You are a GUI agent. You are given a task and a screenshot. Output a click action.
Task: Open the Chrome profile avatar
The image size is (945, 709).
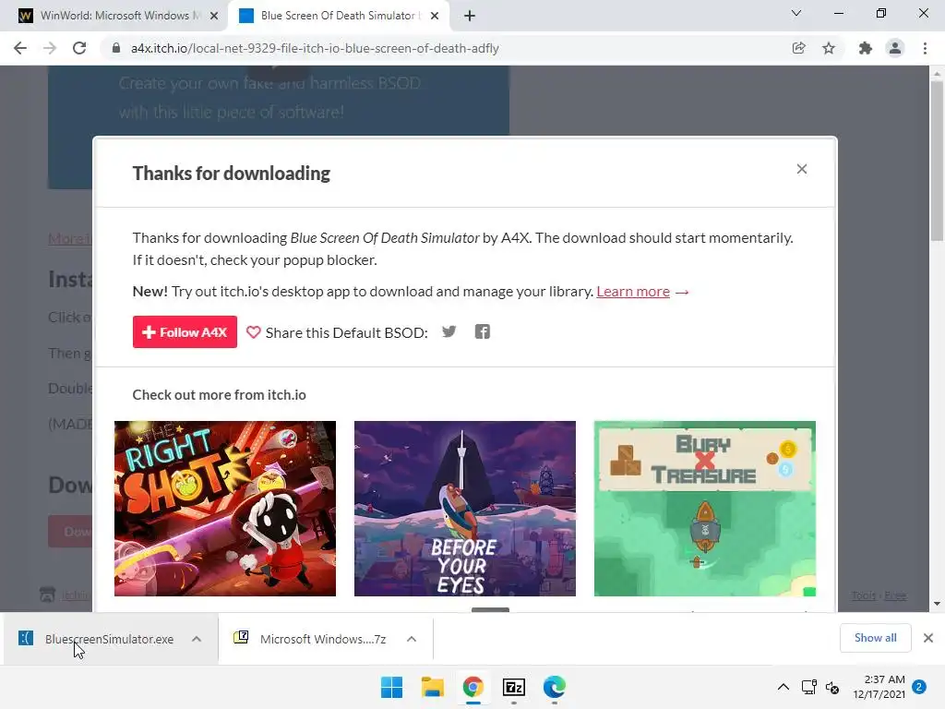coord(895,48)
